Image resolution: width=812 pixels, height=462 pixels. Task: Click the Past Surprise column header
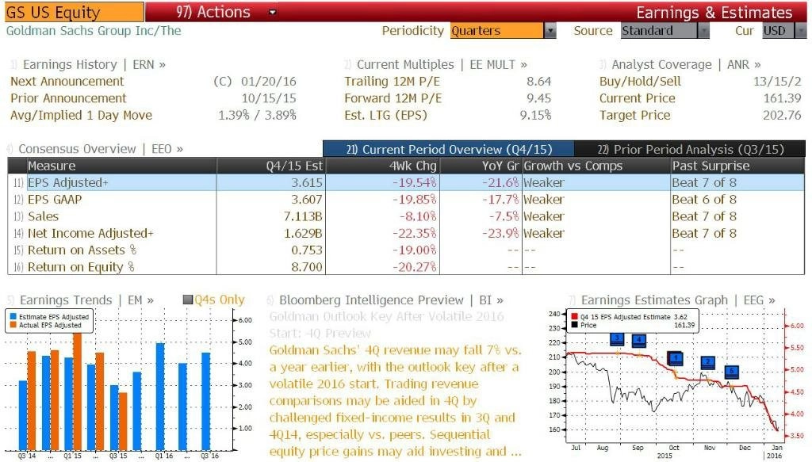click(x=737, y=166)
